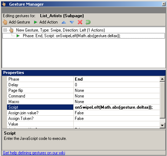Image resolution: width=167 pixels, height=156 pixels.
Task: Click the green Add Action arrow icon
Action: [x=35, y=22]
